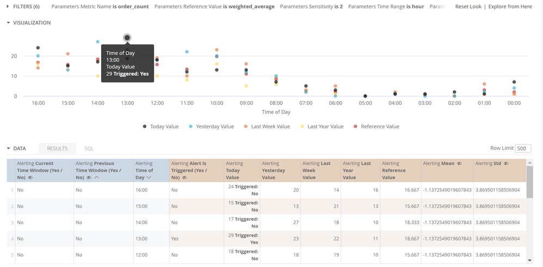
Task: Click the table's vertical scrollbar thumb
Action: [529, 182]
